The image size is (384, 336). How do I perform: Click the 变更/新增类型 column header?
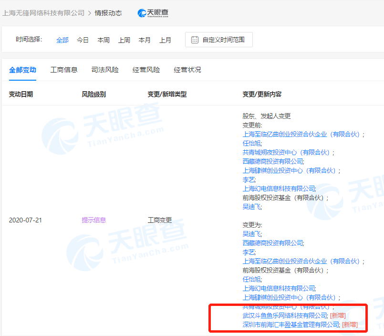click(x=167, y=94)
